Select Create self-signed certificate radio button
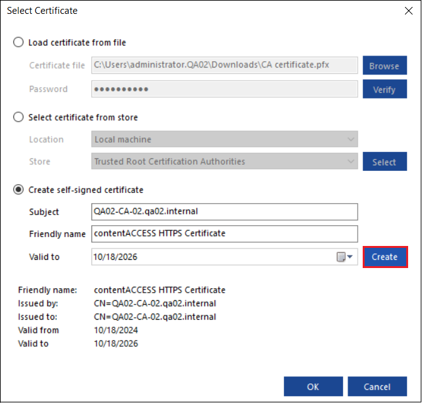Viewport: 422px width, 403px height. pos(19,190)
